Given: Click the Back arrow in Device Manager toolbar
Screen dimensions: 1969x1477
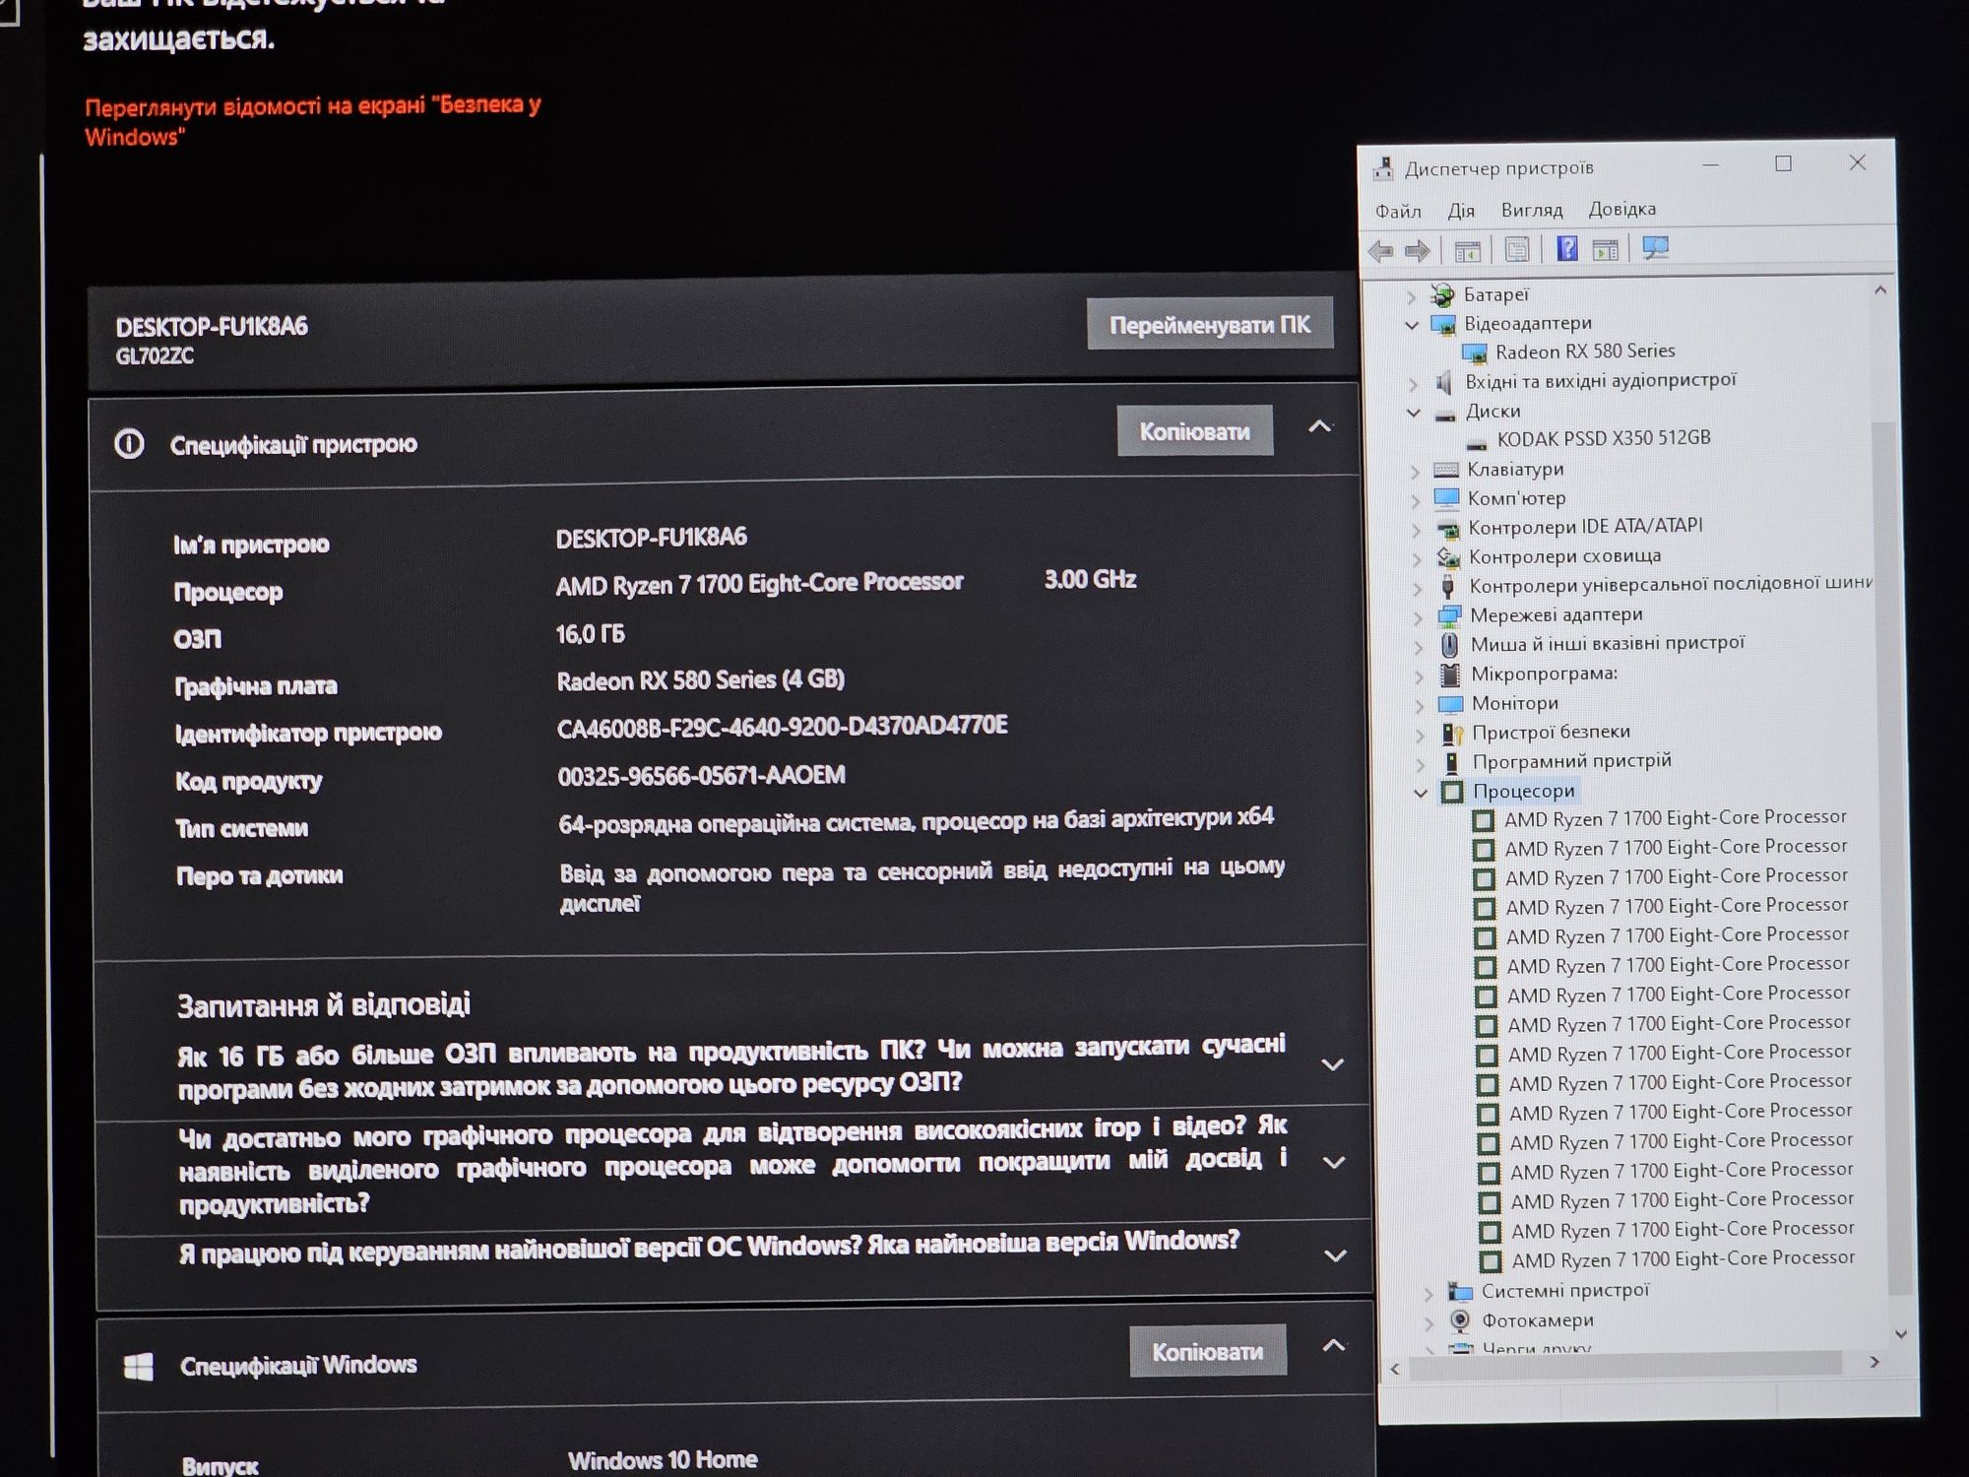Looking at the screenshot, I should tap(1380, 252).
